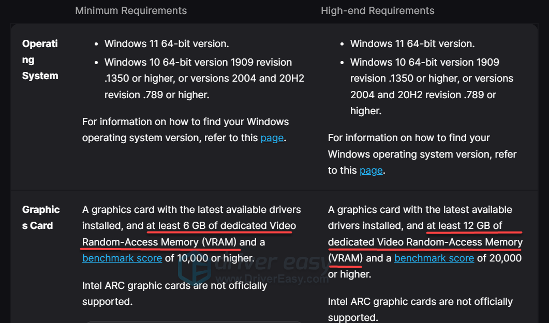549x323 pixels.
Task: Click the Windows 10 version 1909 bullet in the High-end column
Action: pos(432,87)
